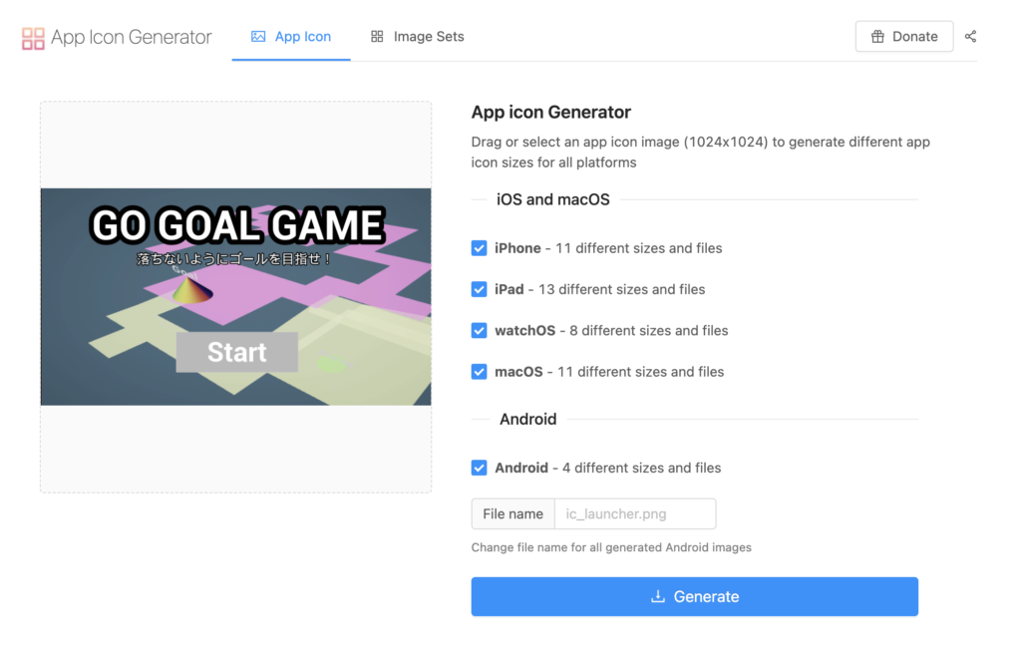Click the download icon in Generate button
Viewport: 1021px width, 654px height.
coord(658,597)
